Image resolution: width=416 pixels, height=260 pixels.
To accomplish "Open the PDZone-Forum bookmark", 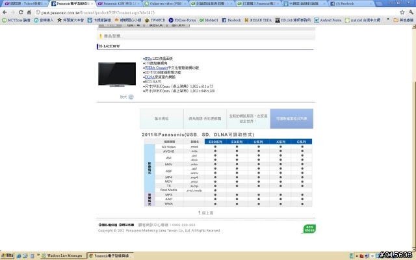I will coord(182,20).
